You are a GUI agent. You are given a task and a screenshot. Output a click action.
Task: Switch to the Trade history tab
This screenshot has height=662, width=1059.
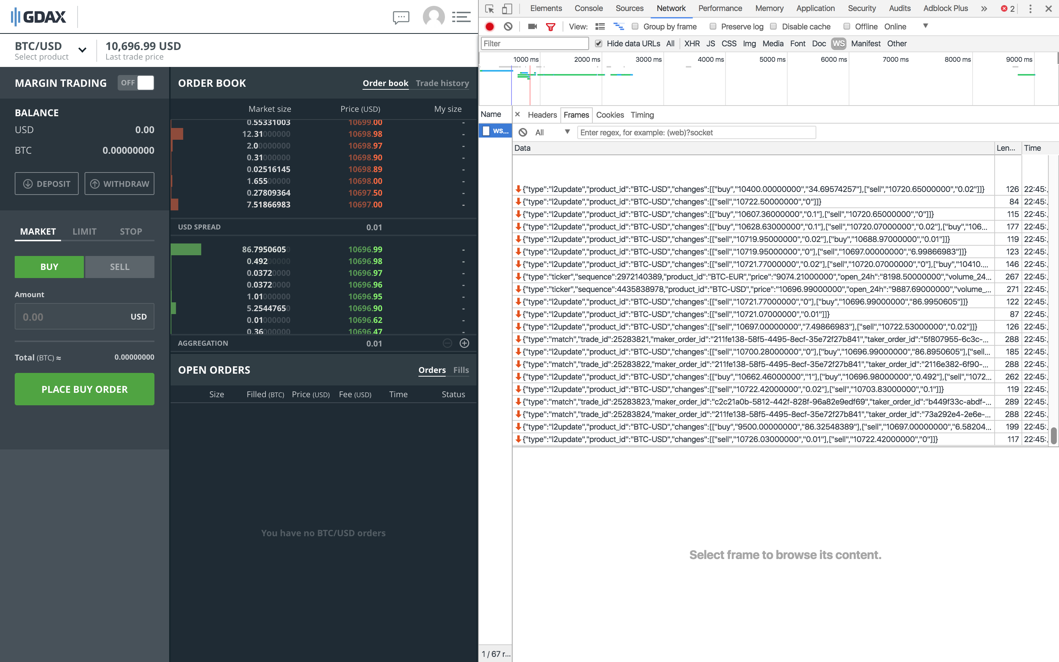(x=442, y=83)
